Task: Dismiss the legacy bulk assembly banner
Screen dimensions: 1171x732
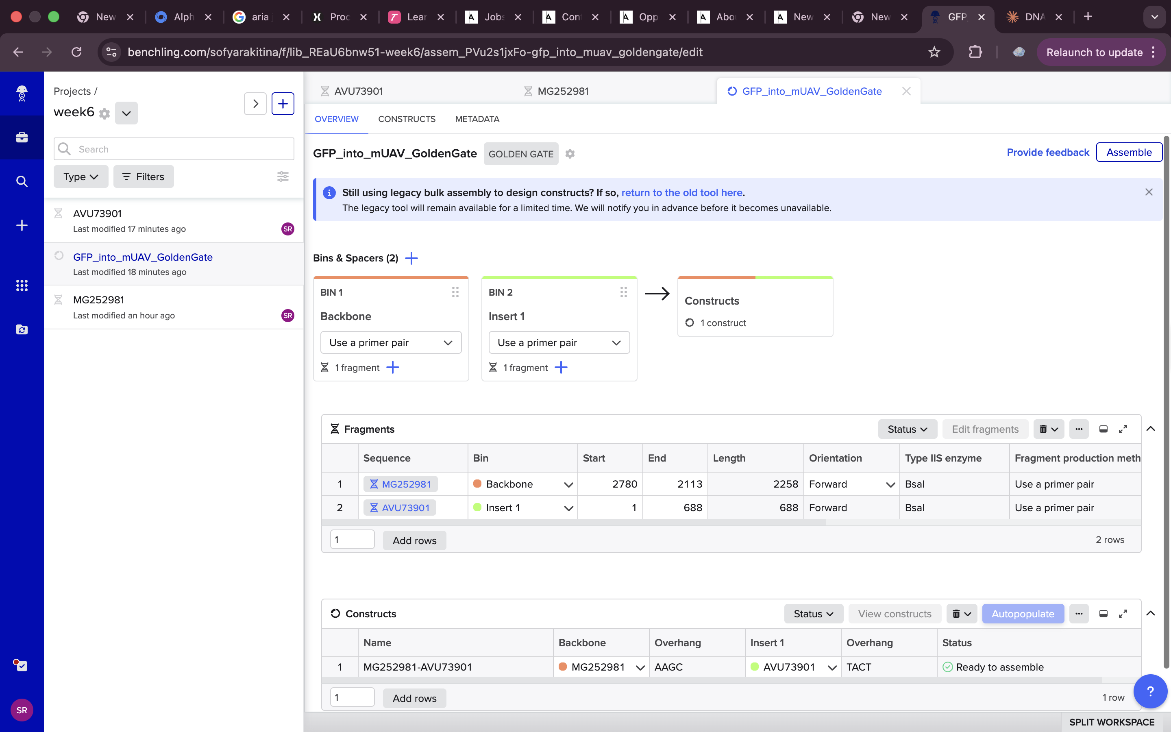Action: 1149,192
